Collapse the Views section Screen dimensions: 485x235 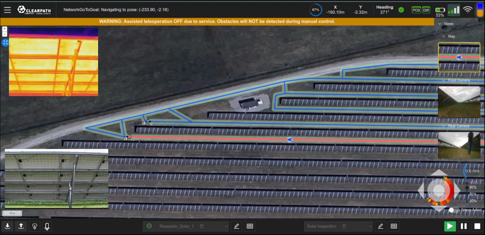tap(440, 24)
